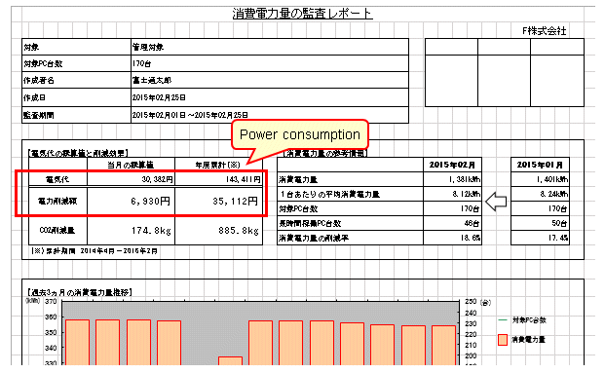Select 170台 in the 2015年02月 column
The height and width of the screenshot is (373, 605).
470,208
